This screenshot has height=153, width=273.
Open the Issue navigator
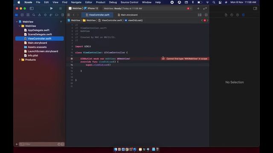coord(39,15)
